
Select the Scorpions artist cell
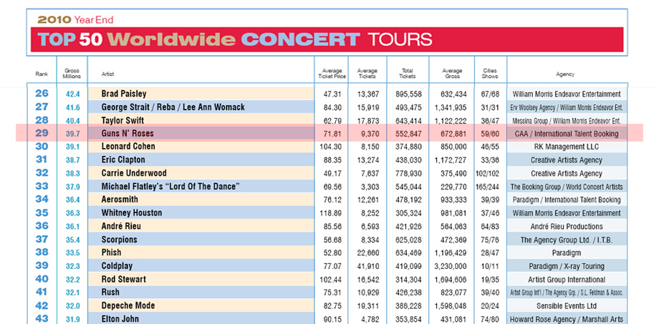click(x=201, y=239)
